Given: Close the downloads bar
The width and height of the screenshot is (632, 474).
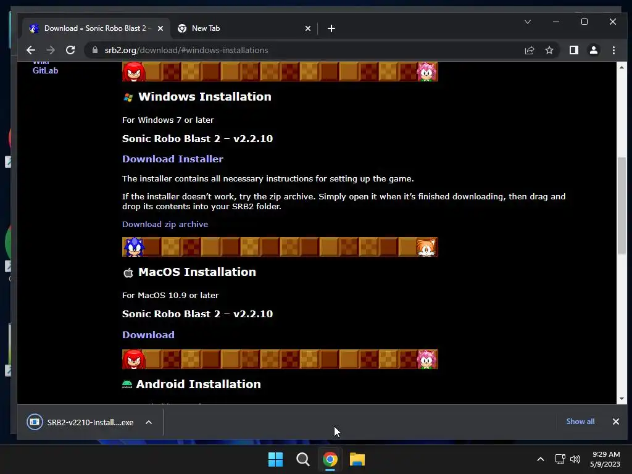Looking at the screenshot, I should point(615,422).
